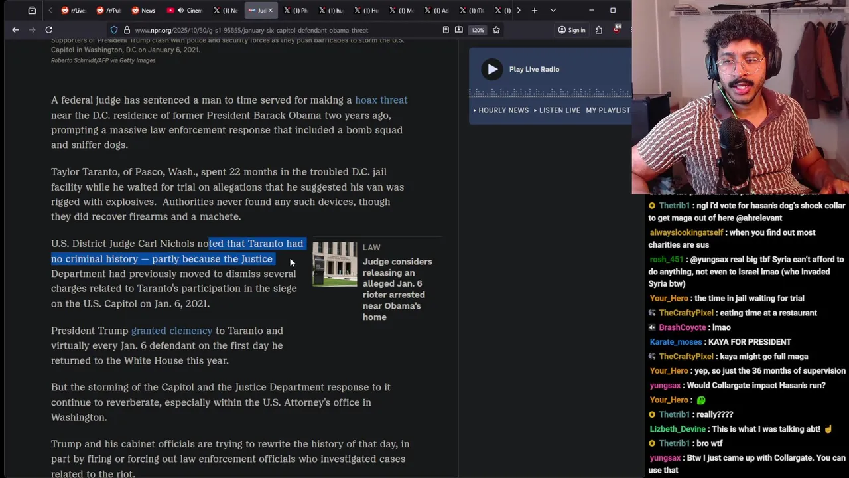This screenshot has width=849, height=478.
Task: Open the extensions puzzle icon
Action: click(599, 30)
